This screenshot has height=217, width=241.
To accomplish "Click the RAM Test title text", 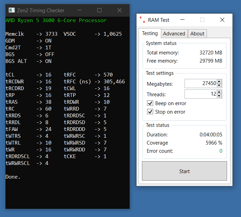I will coord(159,20).
